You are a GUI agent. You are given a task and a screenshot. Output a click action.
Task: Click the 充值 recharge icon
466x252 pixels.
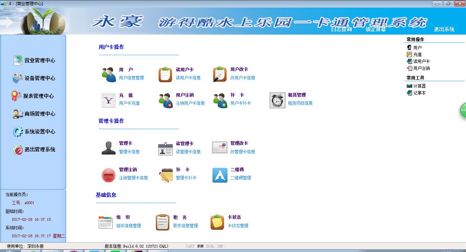[108, 100]
